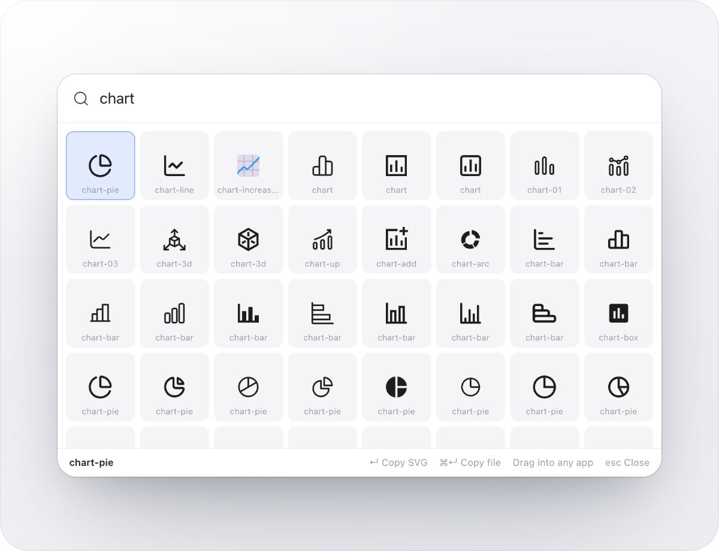Select the chart-03 icon

pyautogui.click(x=101, y=240)
